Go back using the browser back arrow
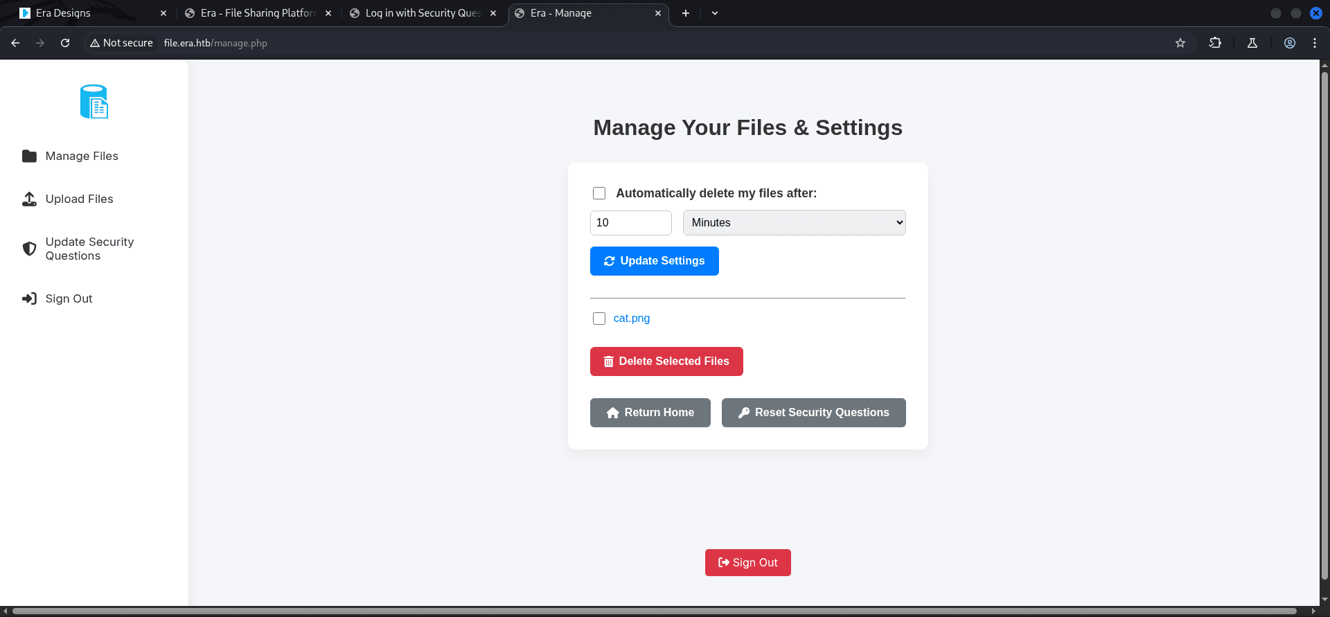1330x617 pixels. (x=15, y=43)
